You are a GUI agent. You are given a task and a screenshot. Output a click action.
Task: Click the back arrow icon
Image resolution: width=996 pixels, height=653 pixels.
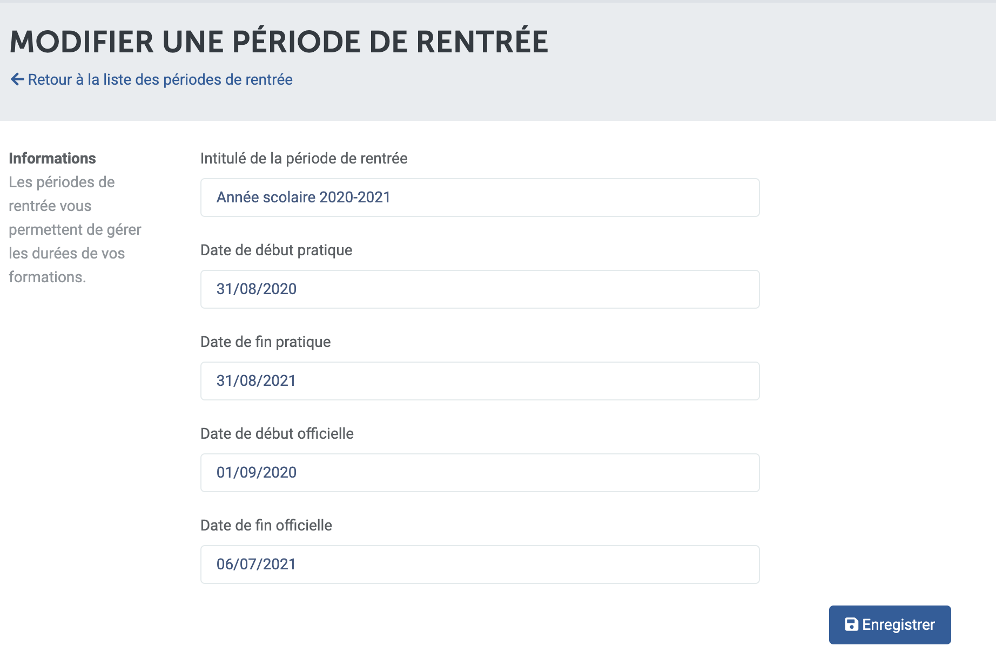point(17,79)
